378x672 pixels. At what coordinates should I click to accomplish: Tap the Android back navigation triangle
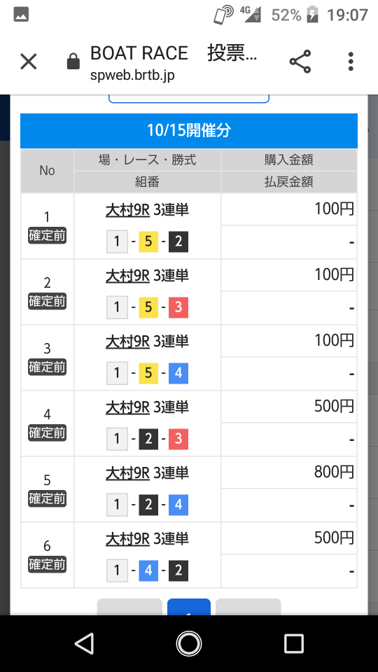coord(84,644)
